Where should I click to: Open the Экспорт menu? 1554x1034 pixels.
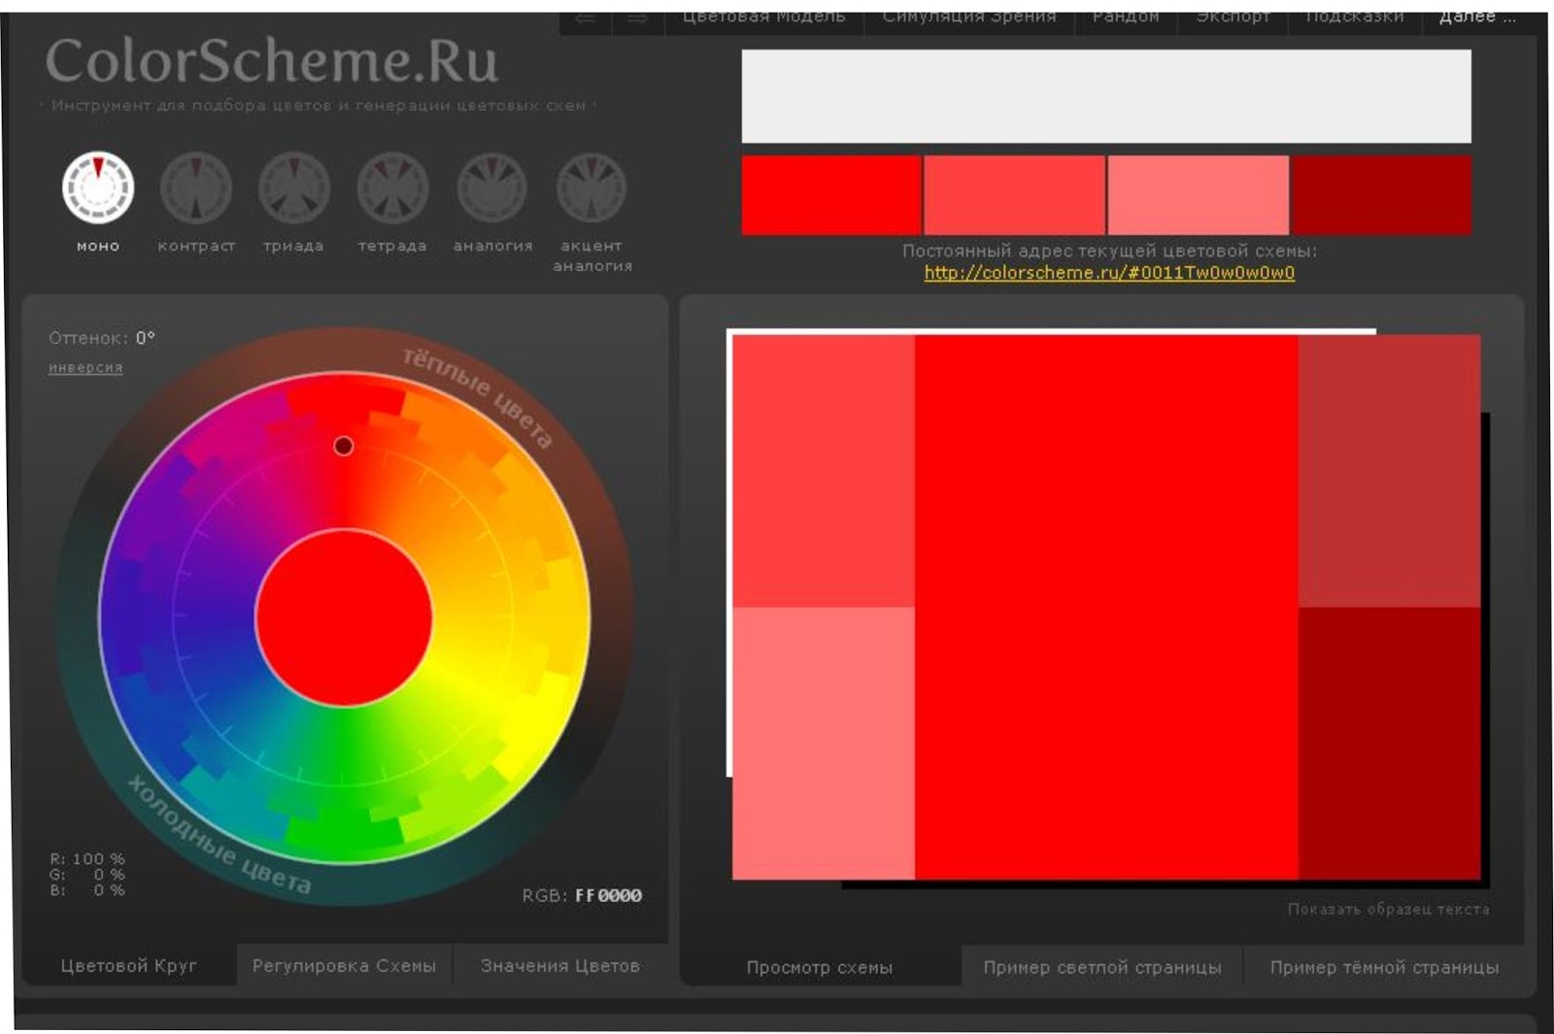1233,17
